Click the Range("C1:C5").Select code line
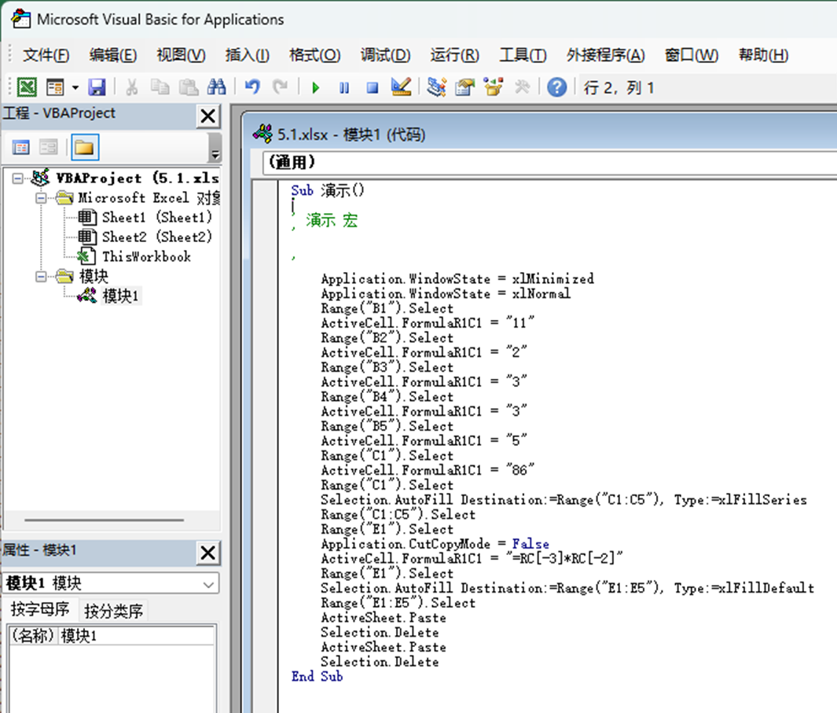This screenshot has height=713, width=837. (398, 514)
